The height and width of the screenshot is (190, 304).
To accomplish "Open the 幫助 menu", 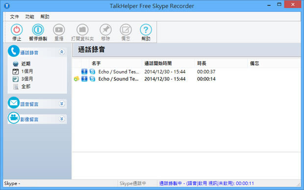I will (45, 17).
